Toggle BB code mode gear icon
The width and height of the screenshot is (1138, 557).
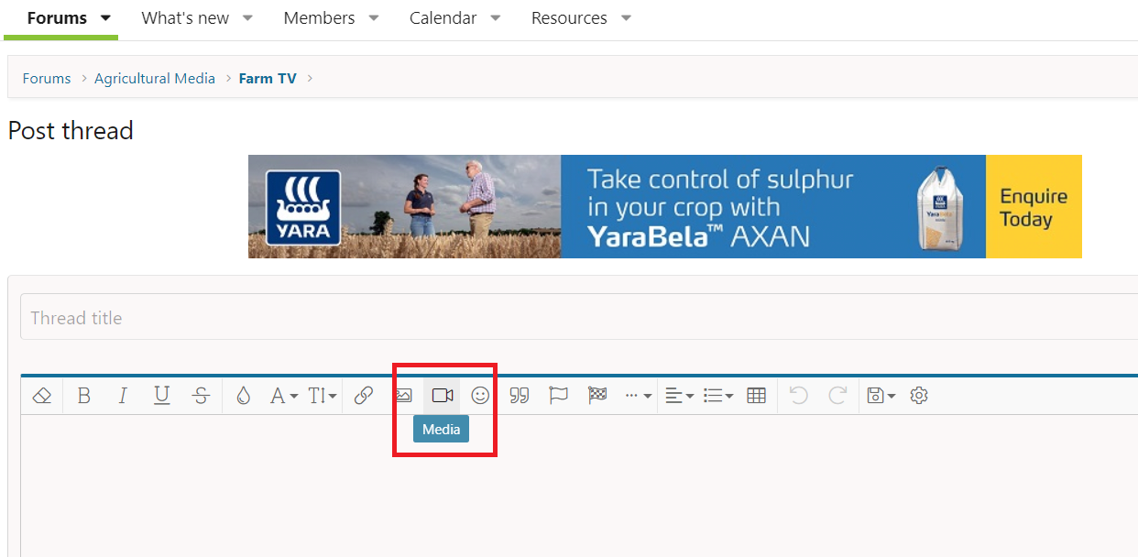click(x=919, y=396)
